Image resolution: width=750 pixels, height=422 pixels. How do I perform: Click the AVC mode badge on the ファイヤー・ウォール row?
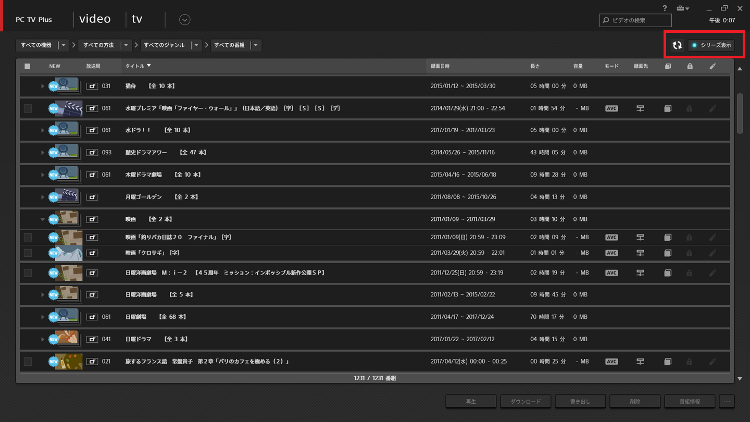(611, 108)
